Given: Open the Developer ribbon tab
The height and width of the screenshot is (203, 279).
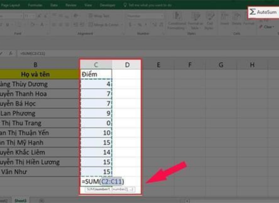Looking at the screenshot, I should click(108, 5).
